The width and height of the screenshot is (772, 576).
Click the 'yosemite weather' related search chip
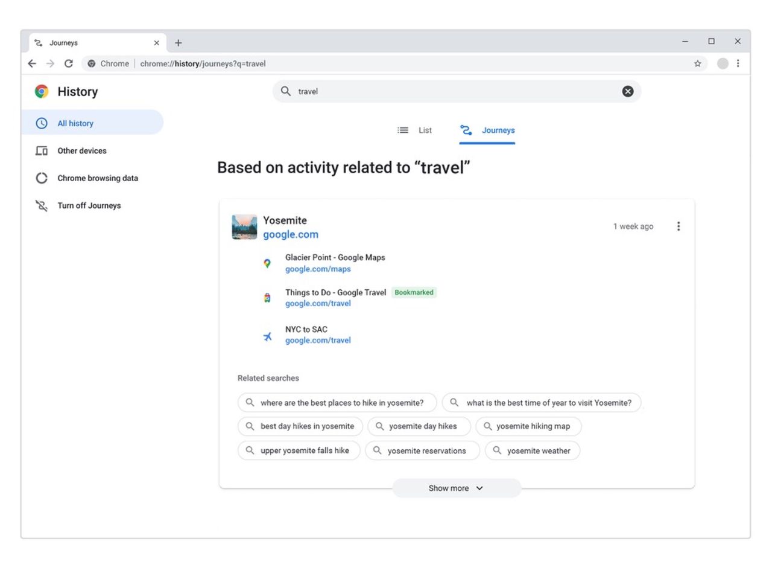click(x=532, y=450)
